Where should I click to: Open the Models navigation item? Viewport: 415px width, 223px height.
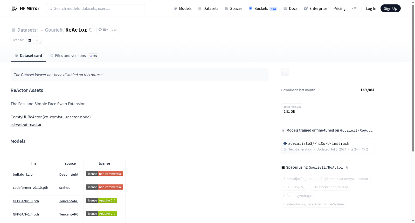pyautogui.click(x=183, y=9)
